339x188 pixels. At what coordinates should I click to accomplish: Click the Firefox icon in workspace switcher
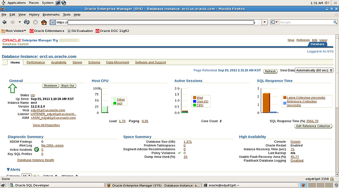(303, 185)
